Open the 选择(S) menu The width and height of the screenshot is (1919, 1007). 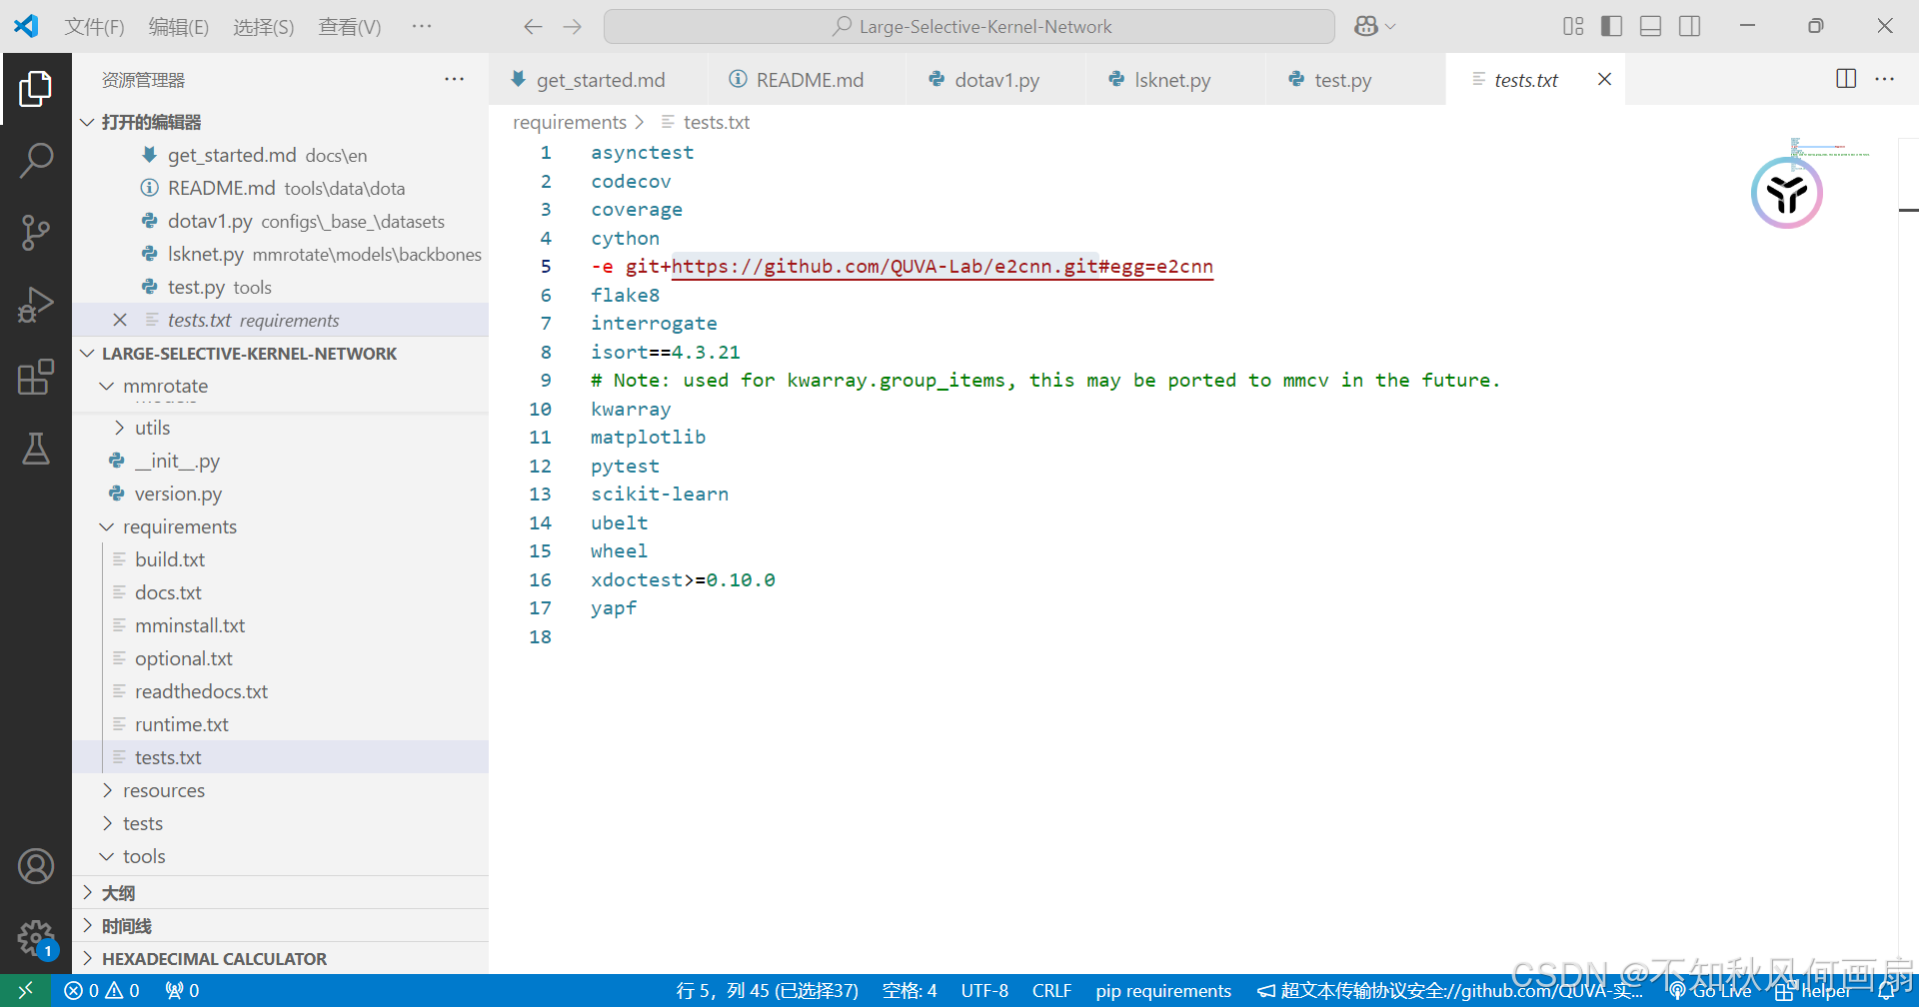click(264, 27)
